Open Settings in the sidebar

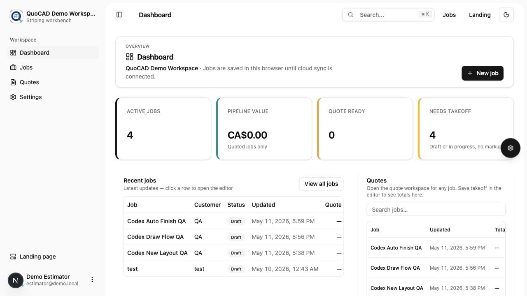pos(54,97)
